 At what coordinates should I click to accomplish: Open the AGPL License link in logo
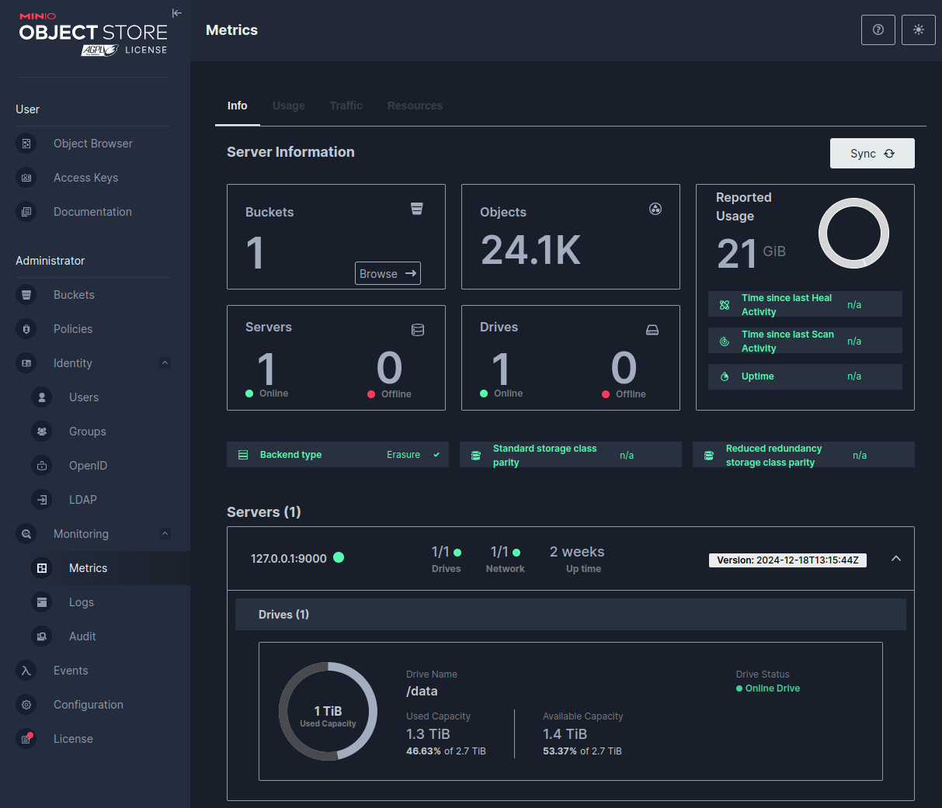[x=124, y=50]
